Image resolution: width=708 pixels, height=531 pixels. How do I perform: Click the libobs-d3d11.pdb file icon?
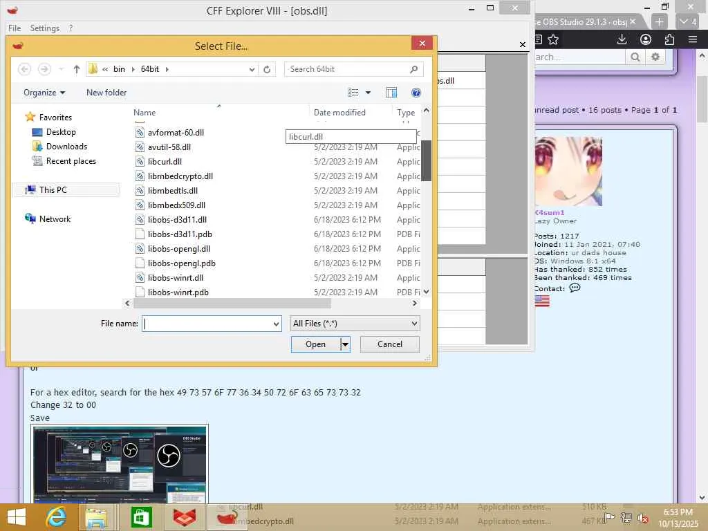(x=140, y=234)
